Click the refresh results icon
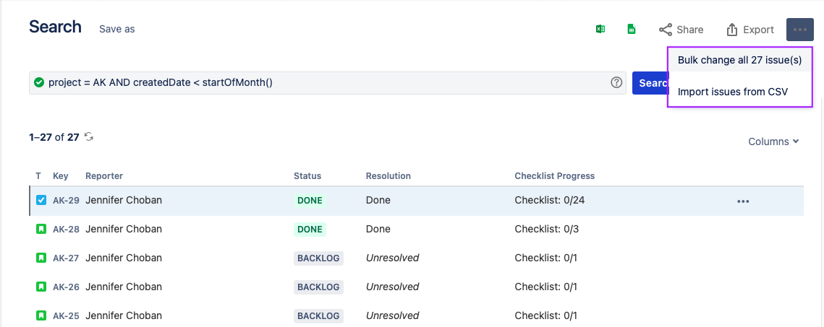824x327 pixels. coord(89,136)
